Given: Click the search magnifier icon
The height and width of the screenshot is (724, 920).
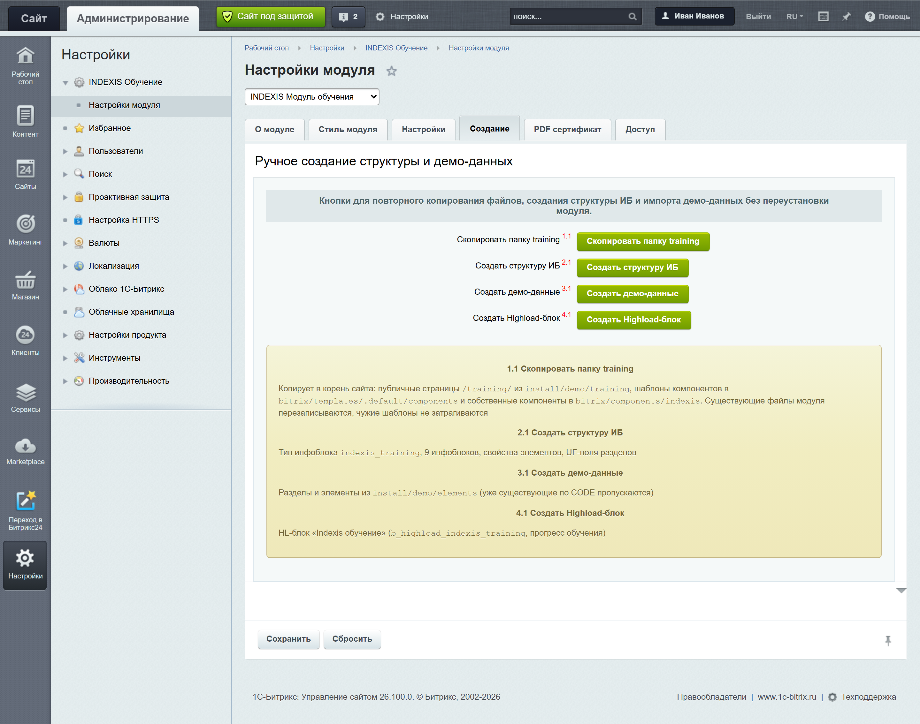Looking at the screenshot, I should tap(632, 17).
